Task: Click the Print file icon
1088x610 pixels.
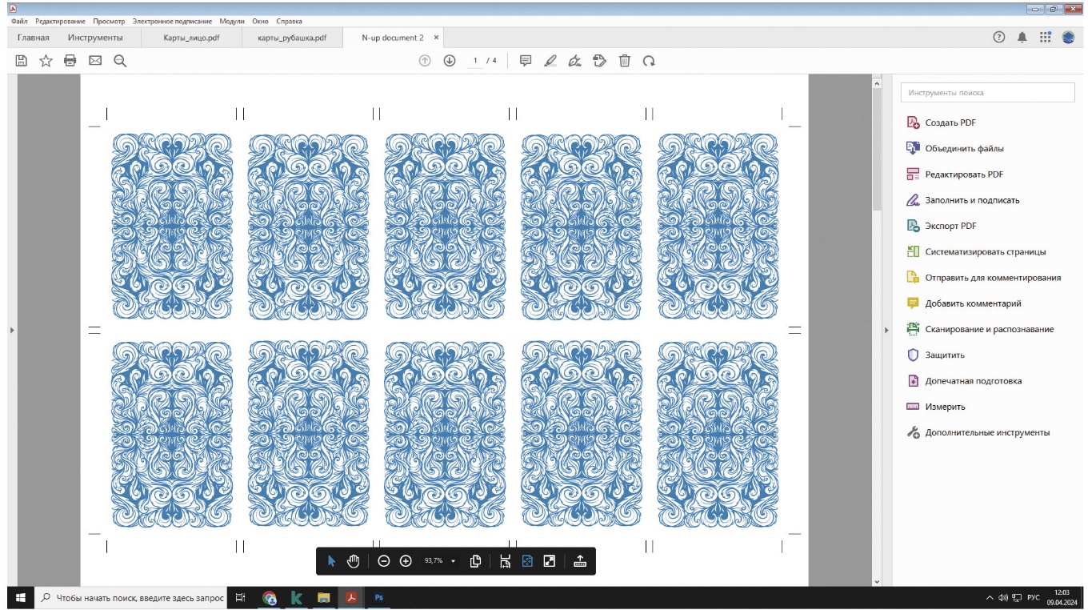Action: [x=70, y=61]
